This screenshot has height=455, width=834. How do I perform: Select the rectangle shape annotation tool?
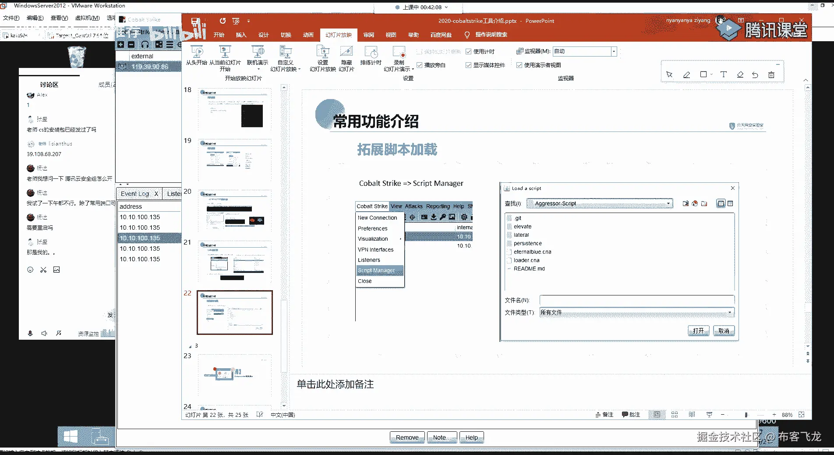point(703,75)
